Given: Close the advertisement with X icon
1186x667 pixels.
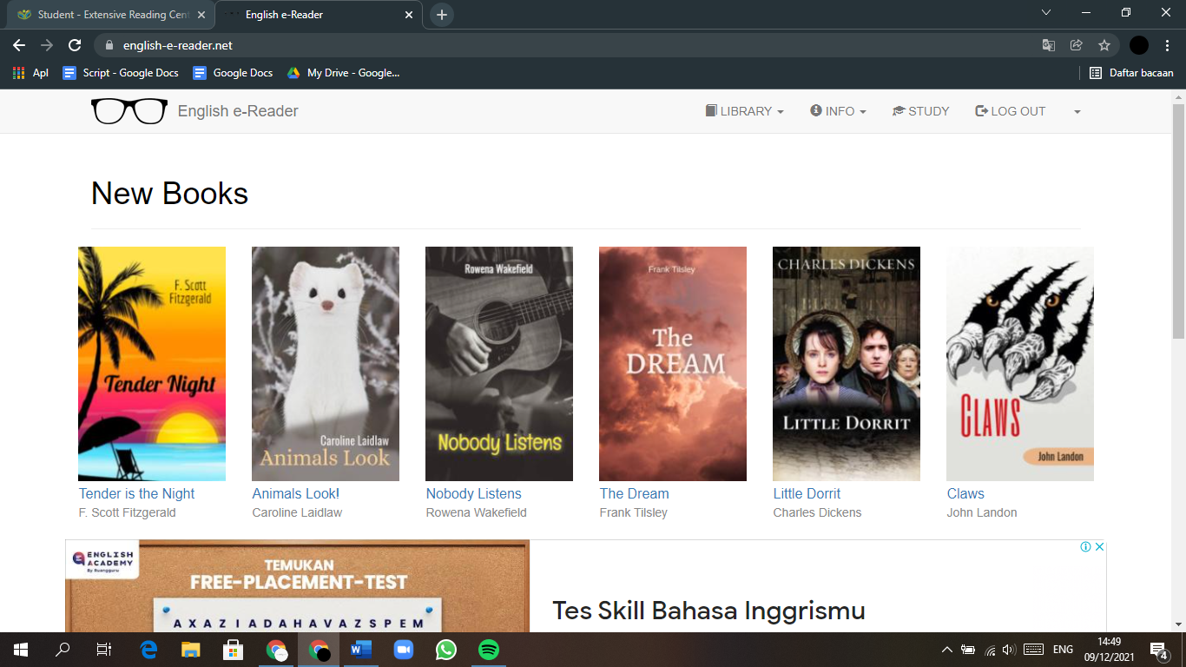Looking at the screenshot, I should 1099,547.
